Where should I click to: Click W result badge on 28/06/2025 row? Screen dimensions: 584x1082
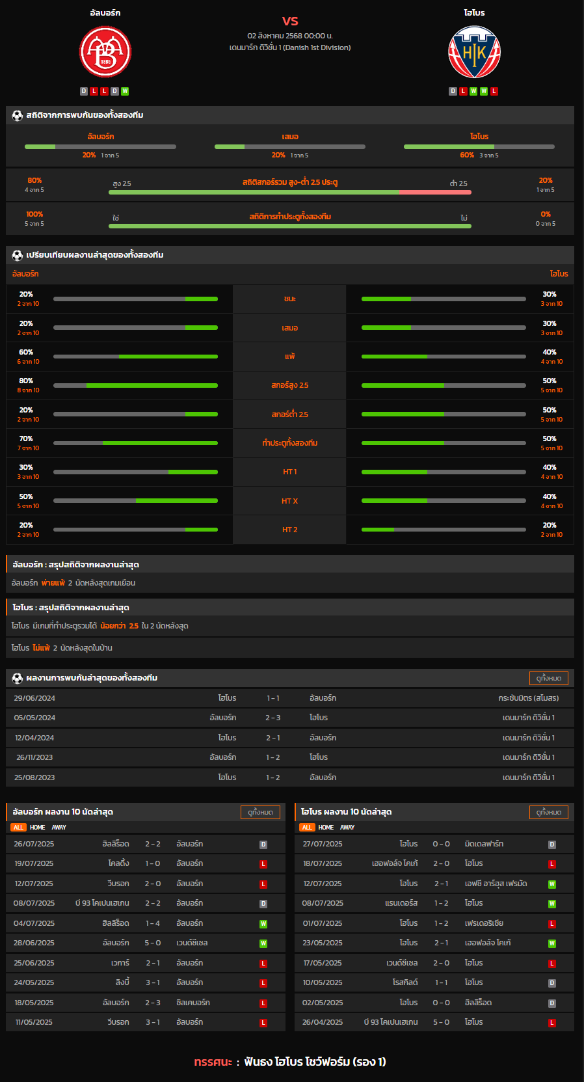coord(263,943)
